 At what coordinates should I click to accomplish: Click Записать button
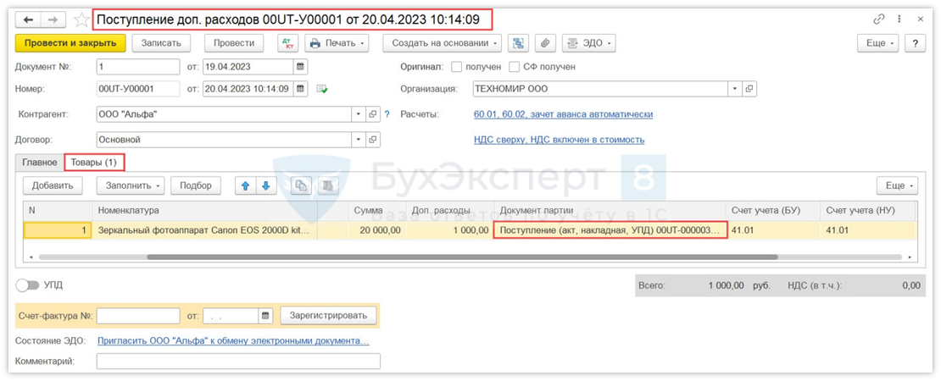[160, 43]
